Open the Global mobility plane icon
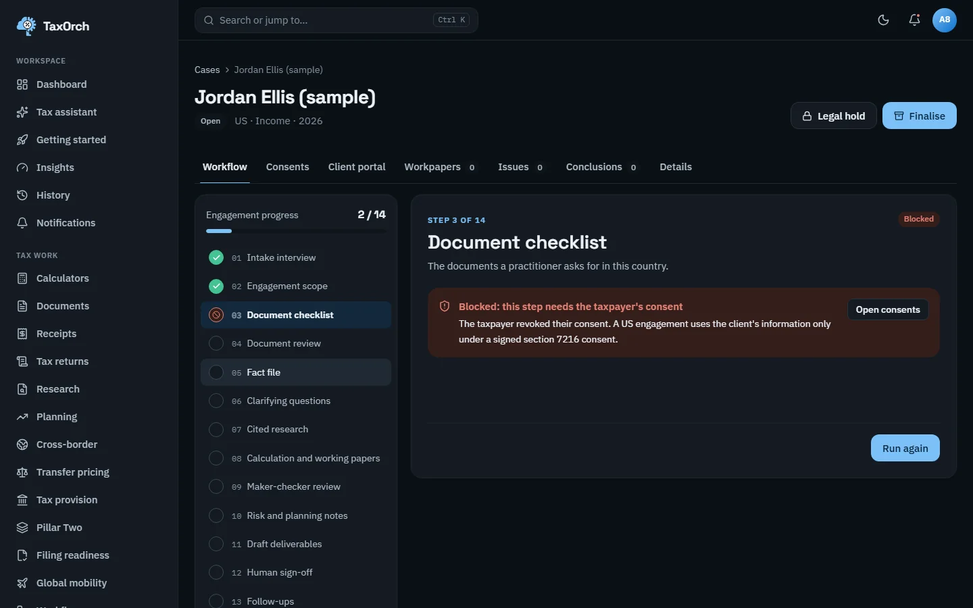This screenshot has height=608, width=973. 22,583
